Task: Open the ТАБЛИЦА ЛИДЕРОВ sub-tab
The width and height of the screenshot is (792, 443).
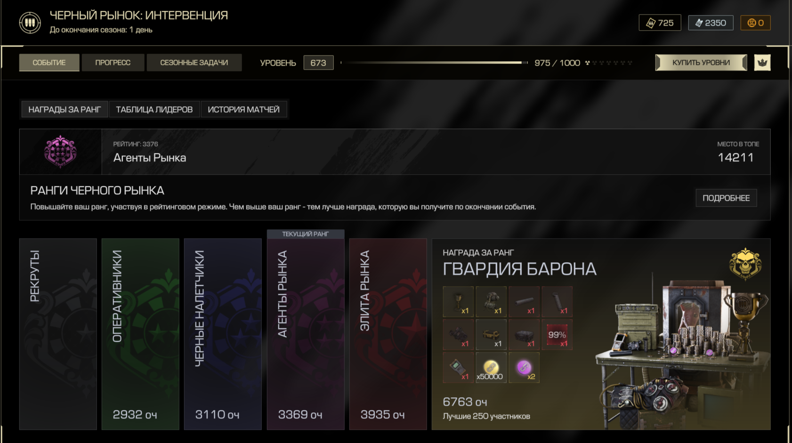Action: pyautogui.click(x=154, y=109)
